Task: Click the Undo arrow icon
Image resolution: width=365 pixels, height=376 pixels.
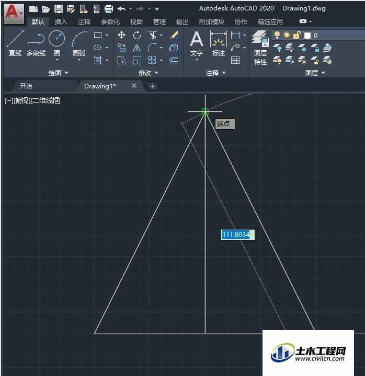Action: click(122, 9)
